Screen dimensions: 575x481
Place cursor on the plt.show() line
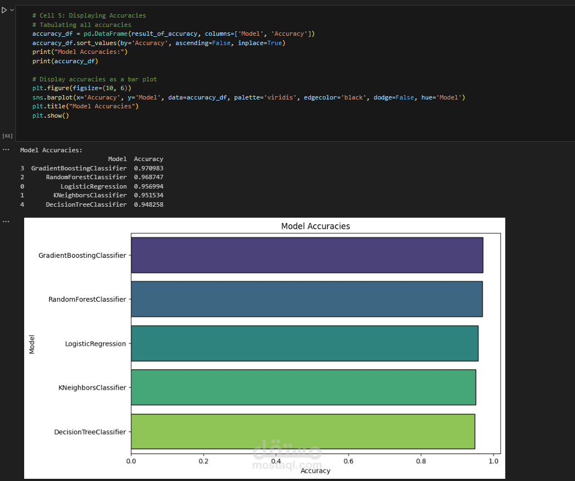click(51, 115)
